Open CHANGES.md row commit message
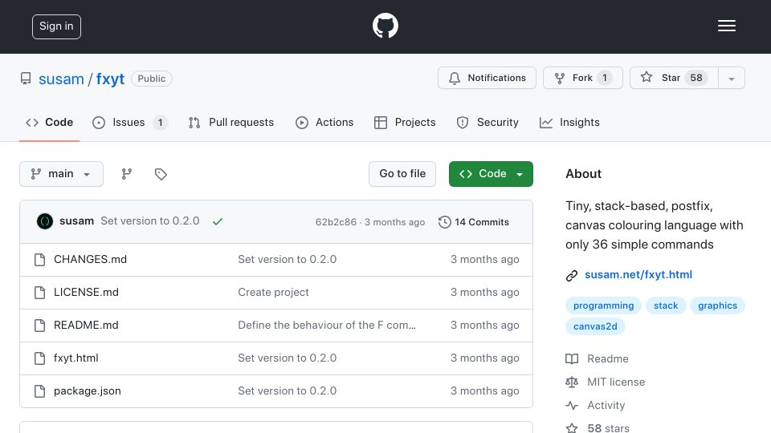This screenshot has height=433, width=771. [288, 259]
